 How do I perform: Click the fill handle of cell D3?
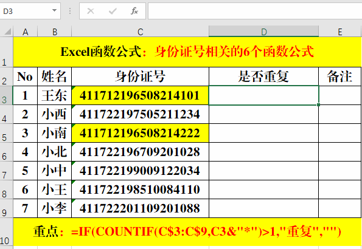click(319, 104)
